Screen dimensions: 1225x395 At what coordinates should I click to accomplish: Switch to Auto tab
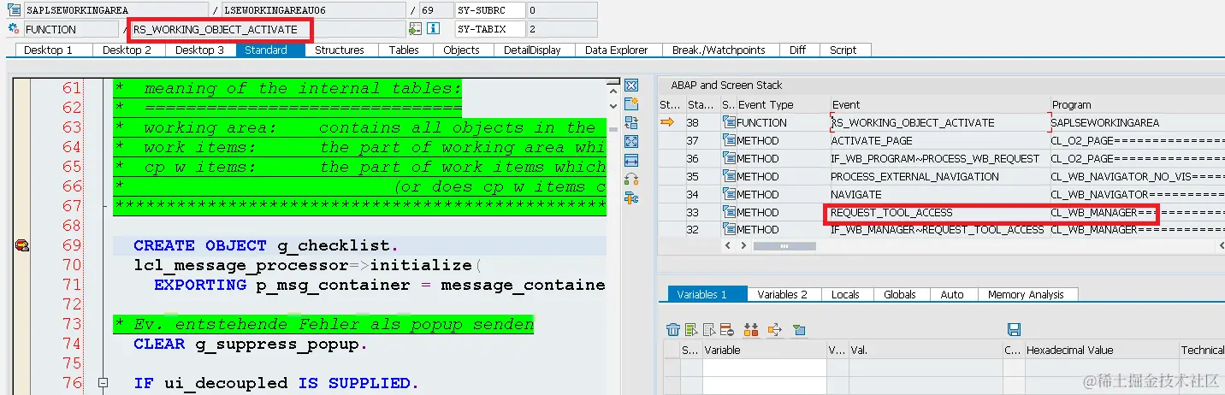[952, 294]
